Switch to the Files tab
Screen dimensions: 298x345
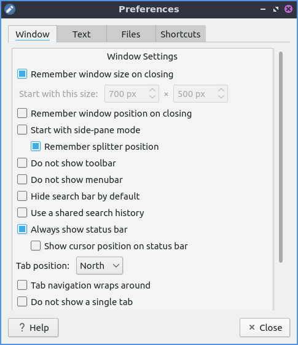click(131, 34)
